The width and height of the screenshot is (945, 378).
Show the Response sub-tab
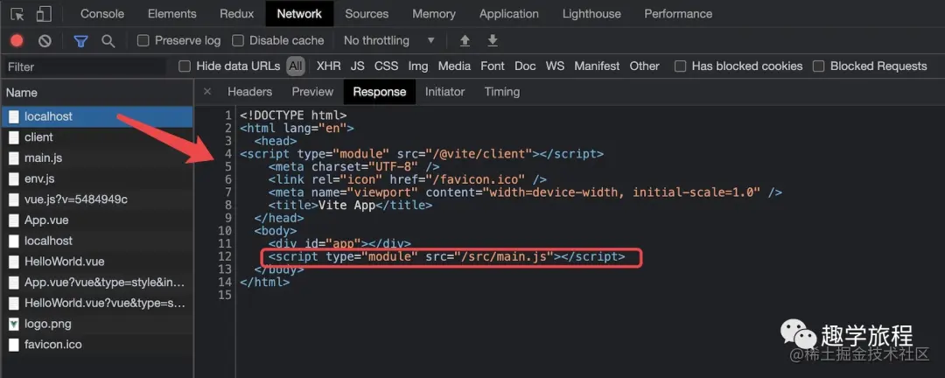click(x=380, y=92)
